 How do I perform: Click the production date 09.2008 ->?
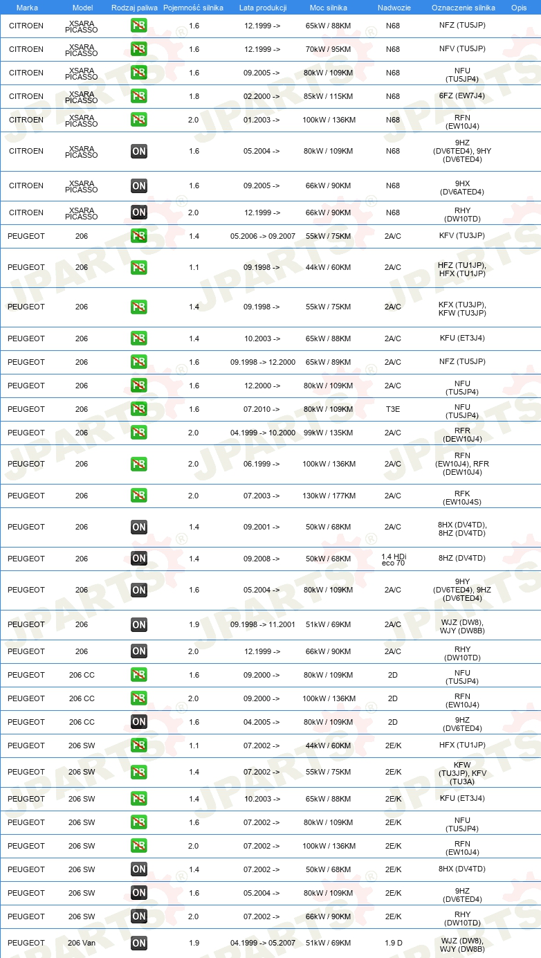(x=262, y=559)
